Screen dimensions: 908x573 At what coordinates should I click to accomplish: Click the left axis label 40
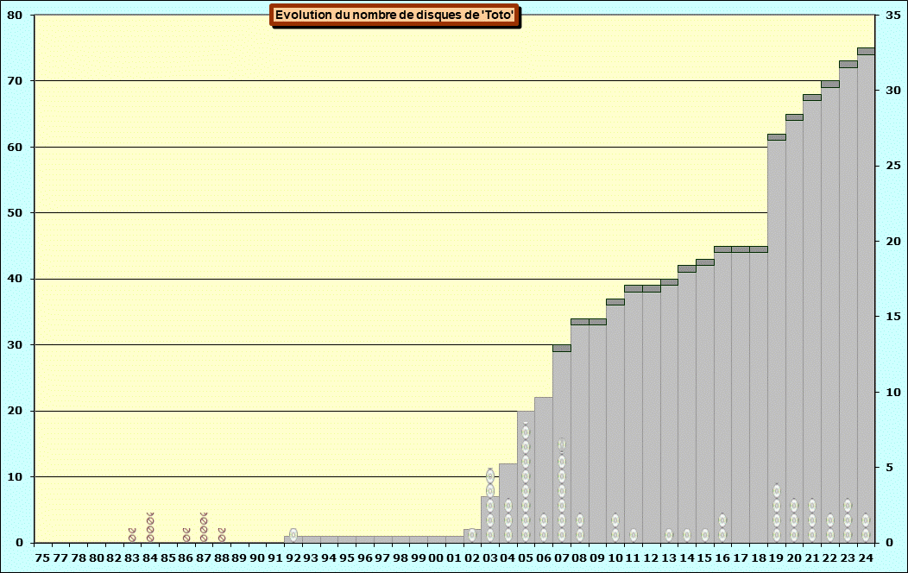click(x=15, y=279)
